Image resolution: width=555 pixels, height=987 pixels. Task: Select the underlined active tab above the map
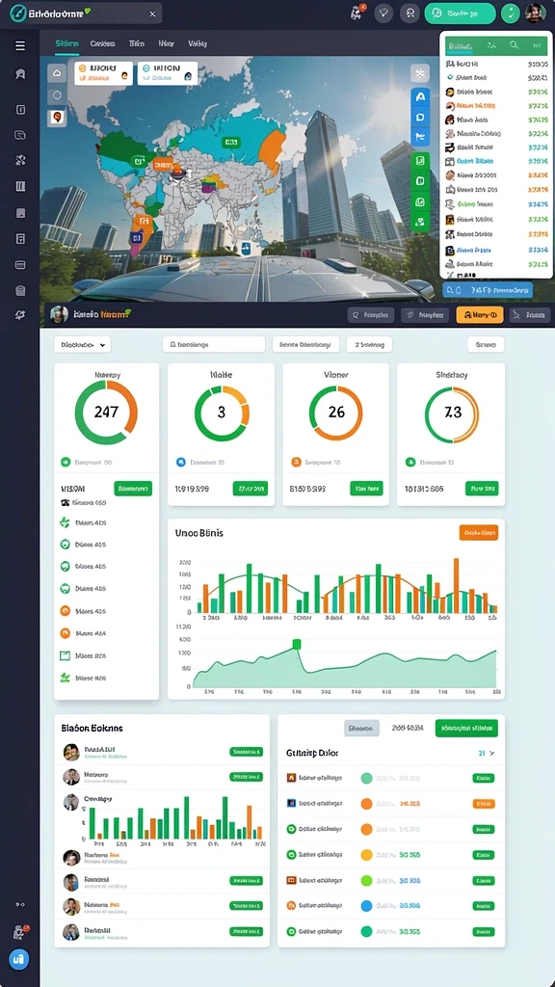pyautogui.click(x=66, y=43)
